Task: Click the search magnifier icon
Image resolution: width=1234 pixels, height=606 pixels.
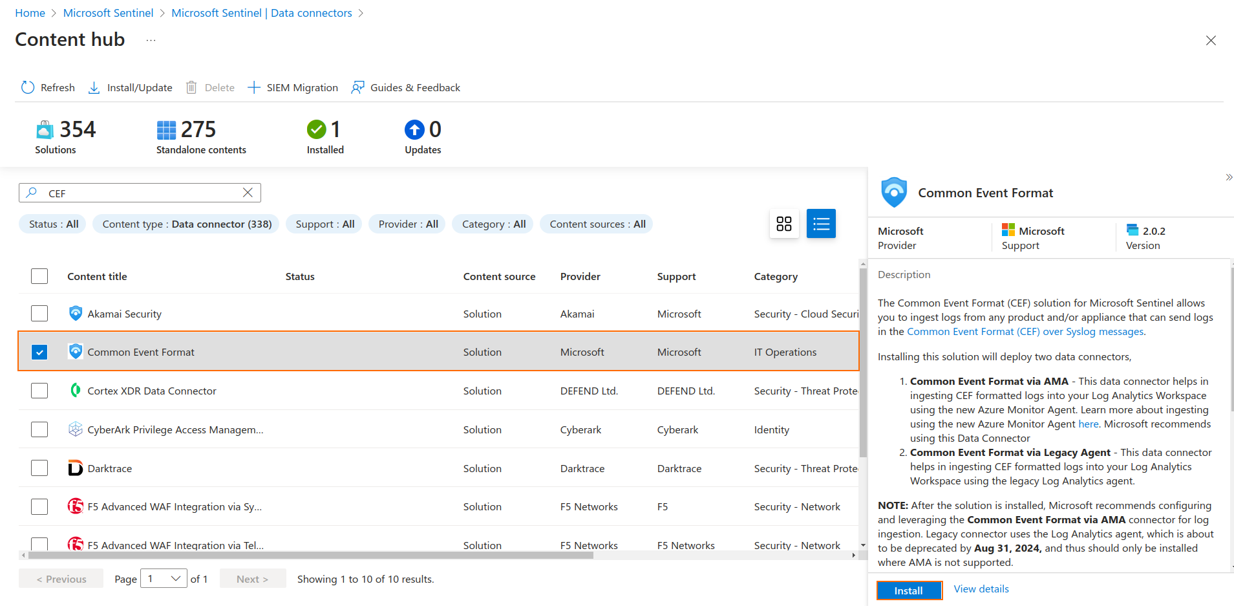Action: click(x=32, y=193)
